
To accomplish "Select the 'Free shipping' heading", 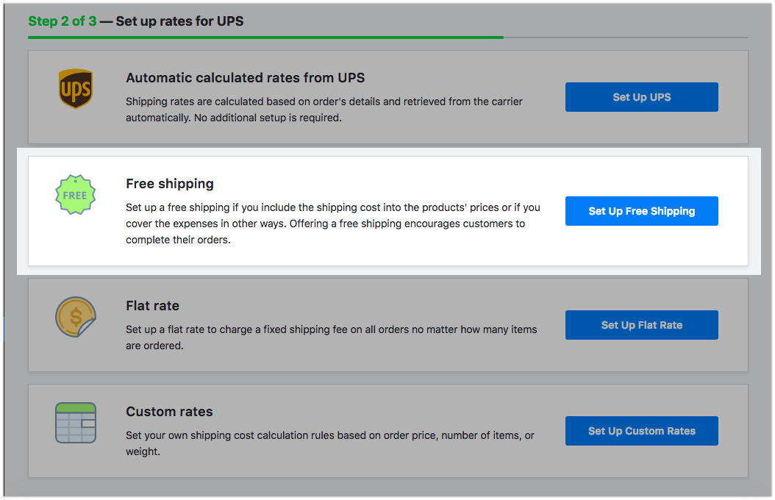I will (x=169, y=184).
